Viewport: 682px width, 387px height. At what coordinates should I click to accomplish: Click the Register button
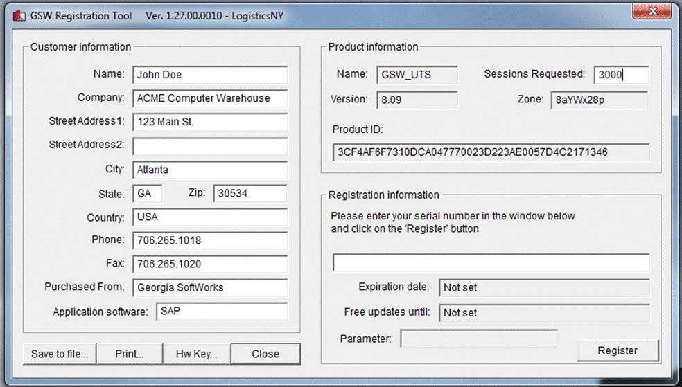coord(618,350)
